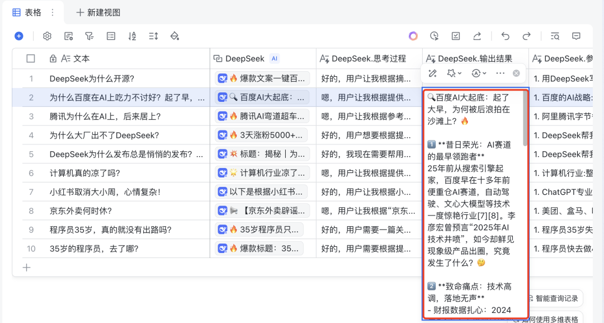The image size is (604, 323).
Task: Click DeepSeek cell '爆款标题: 35...'
Action: click(x=259, y=249)
